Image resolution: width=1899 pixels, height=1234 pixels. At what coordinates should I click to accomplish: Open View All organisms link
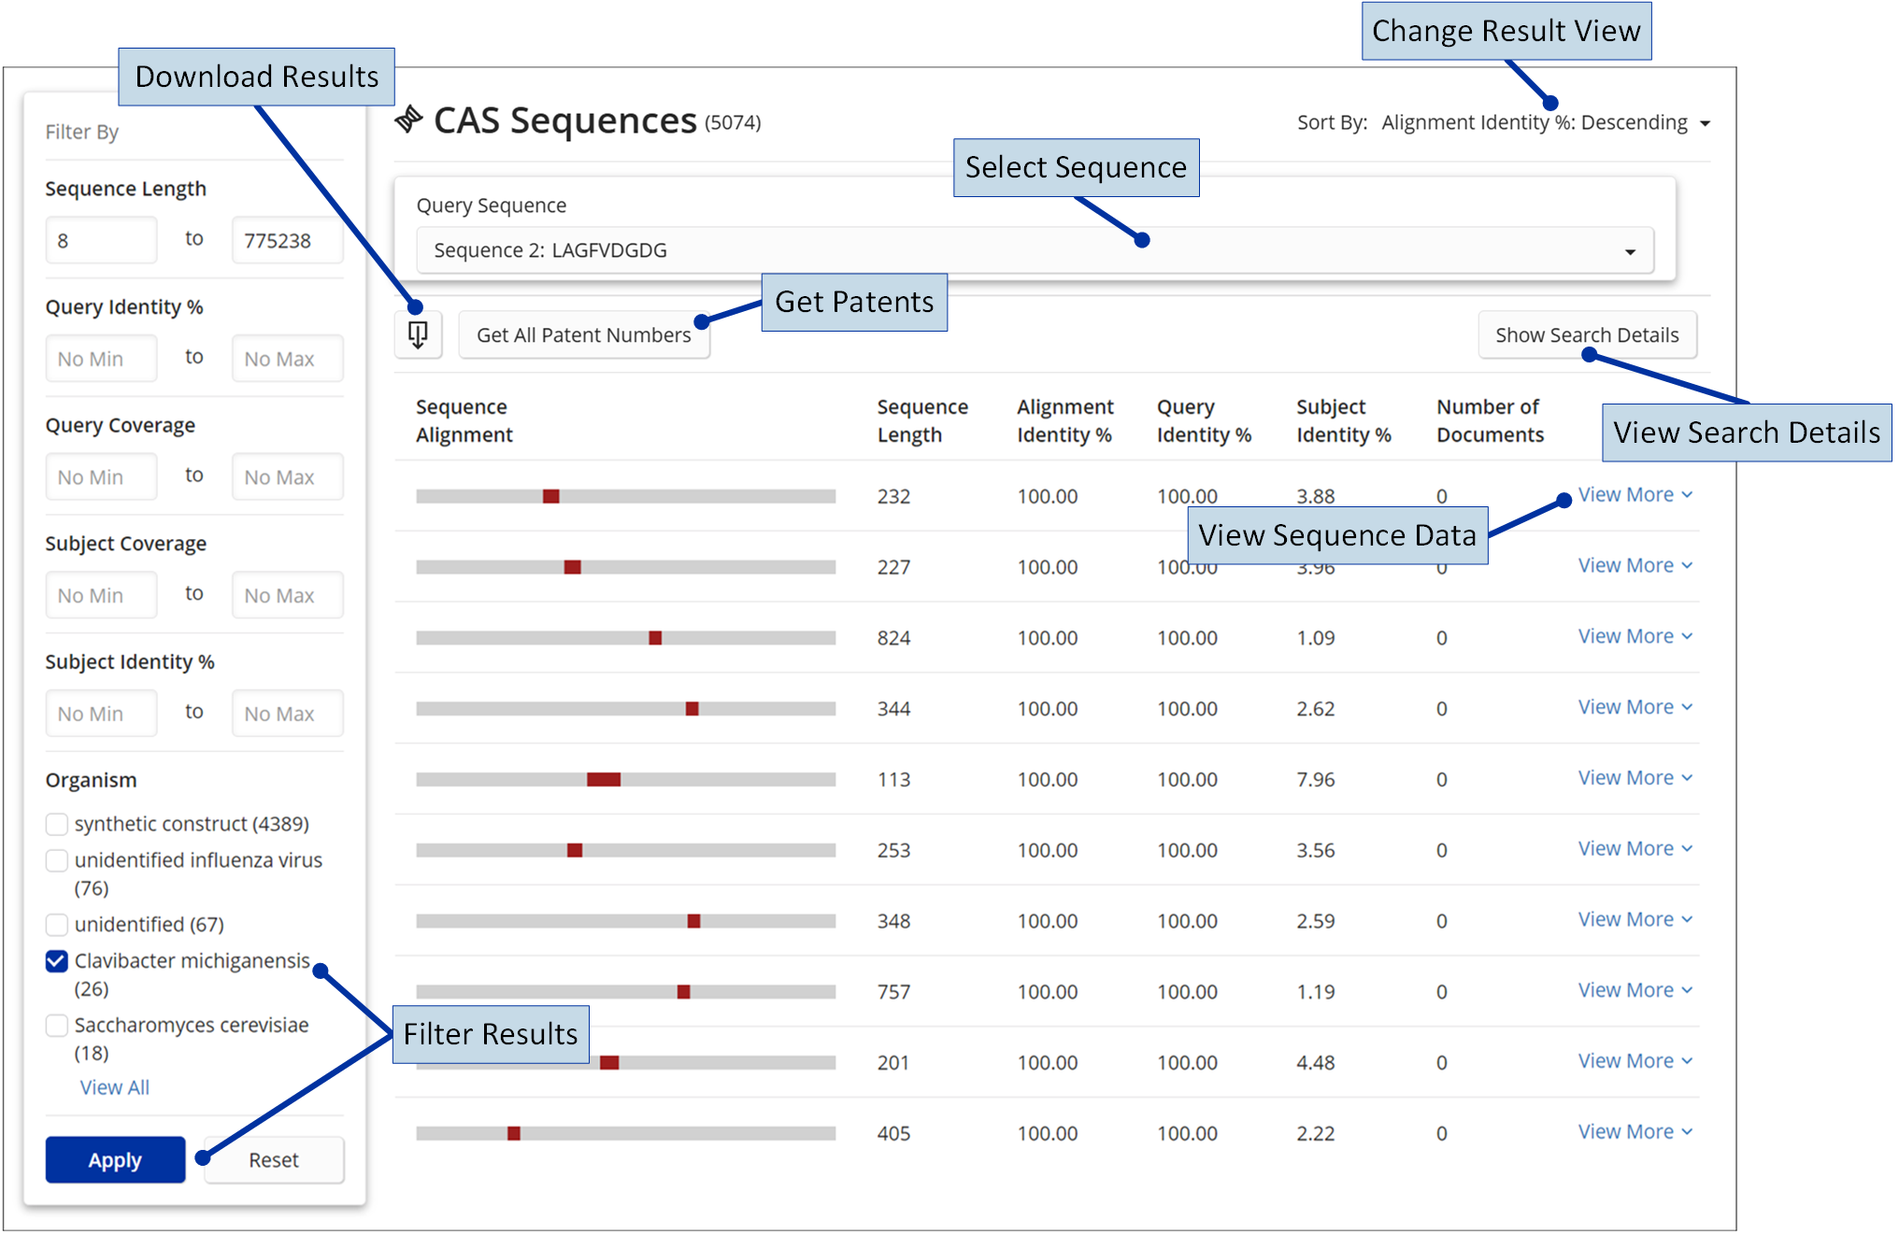pyautogui.click(x=114, y=1088)
